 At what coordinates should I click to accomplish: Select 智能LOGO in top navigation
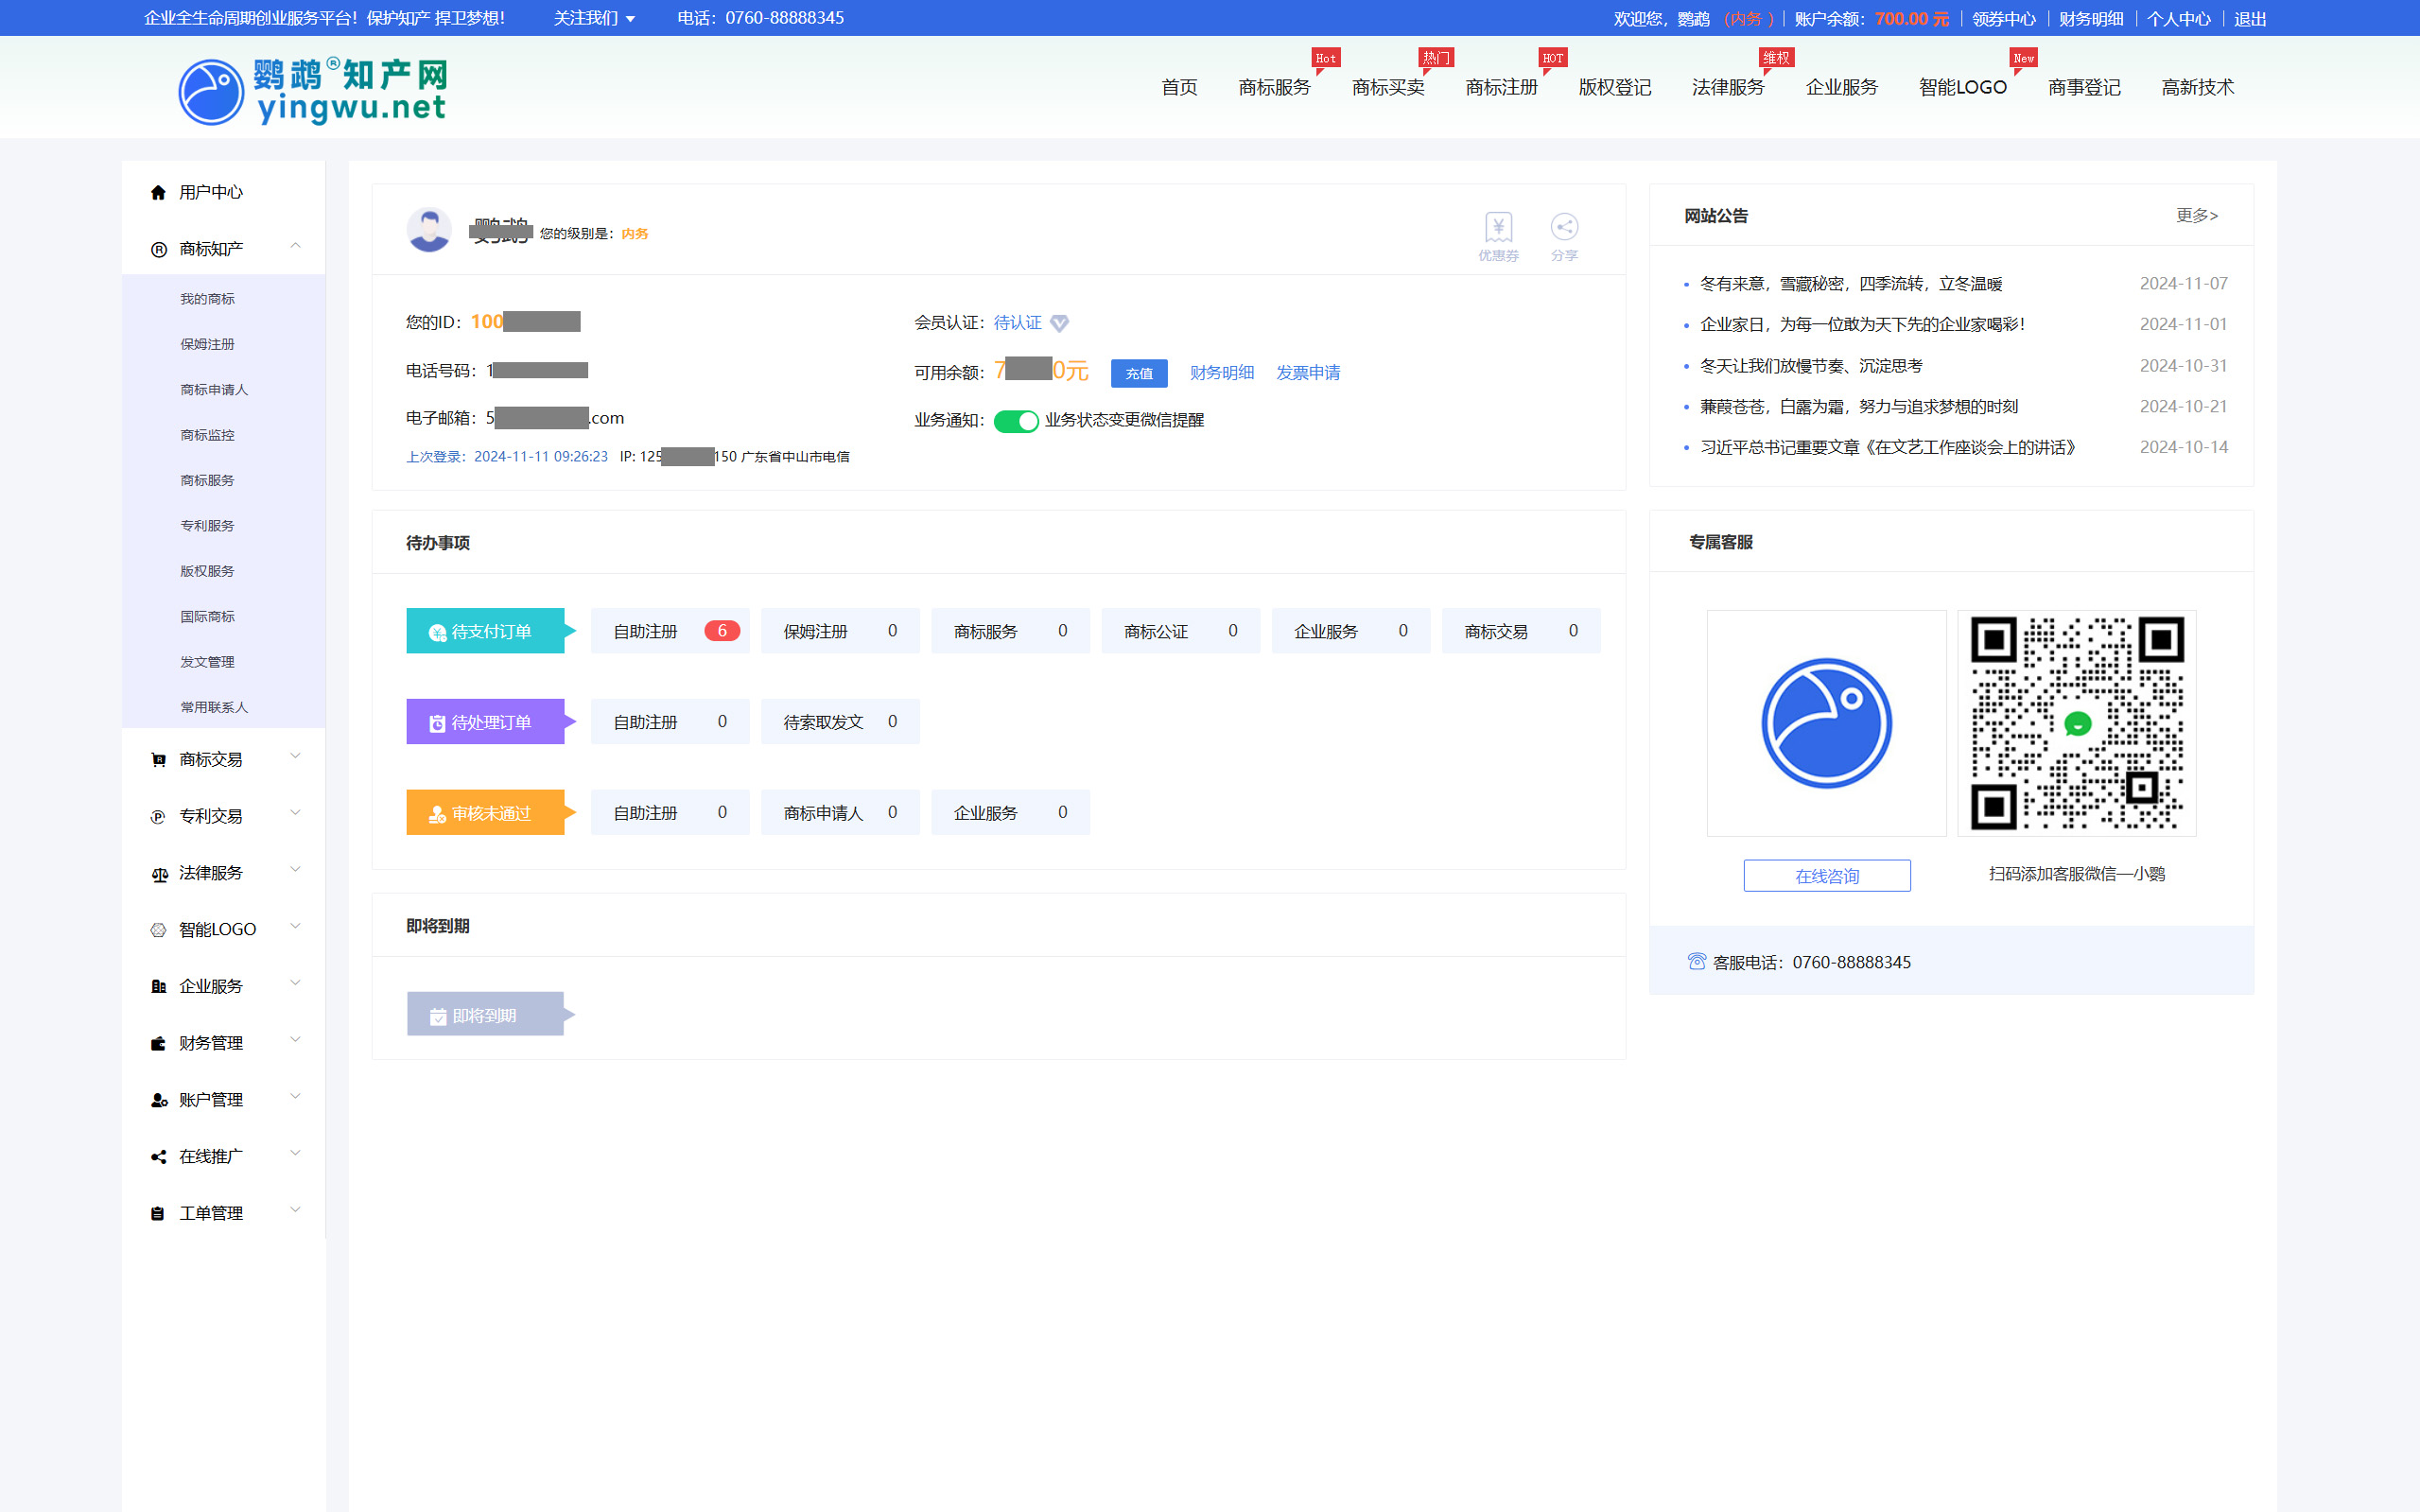tap(1962, 88)
